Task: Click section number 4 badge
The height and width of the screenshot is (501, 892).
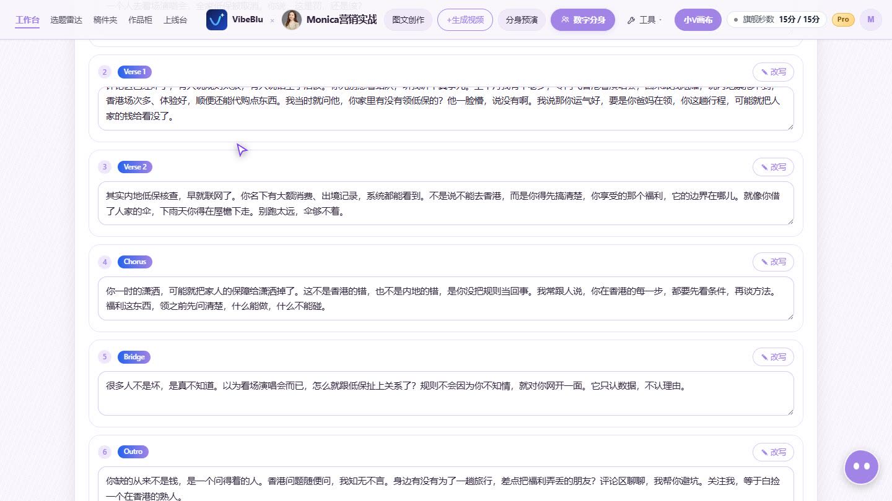Action: point(105,262)
